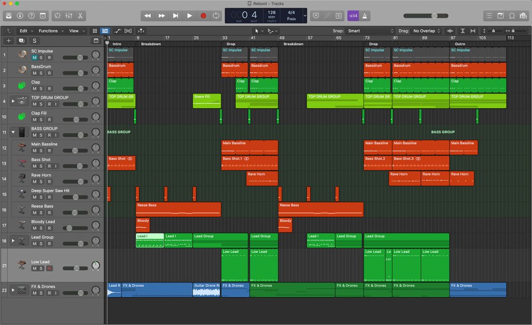Toggle the 1234 count-in icon
532x325 pixels.
tap(353, 16)
